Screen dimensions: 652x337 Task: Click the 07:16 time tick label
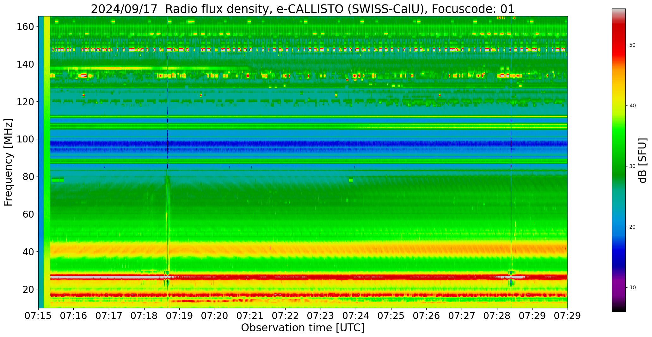click(74, 316)
